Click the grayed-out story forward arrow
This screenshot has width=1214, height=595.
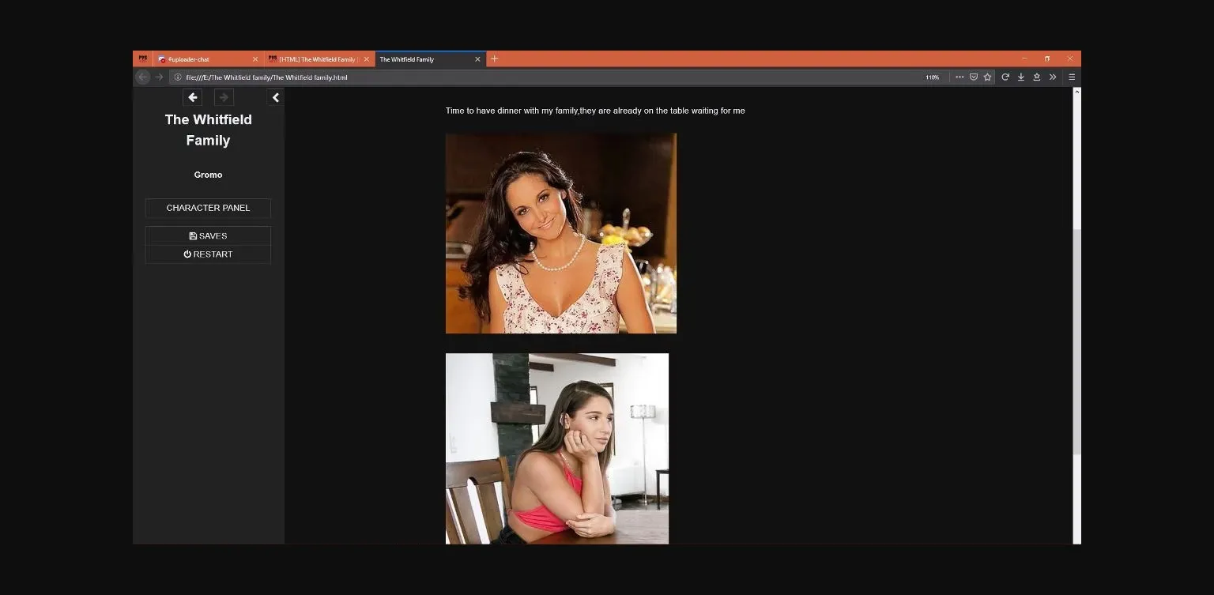pos(224,97)
